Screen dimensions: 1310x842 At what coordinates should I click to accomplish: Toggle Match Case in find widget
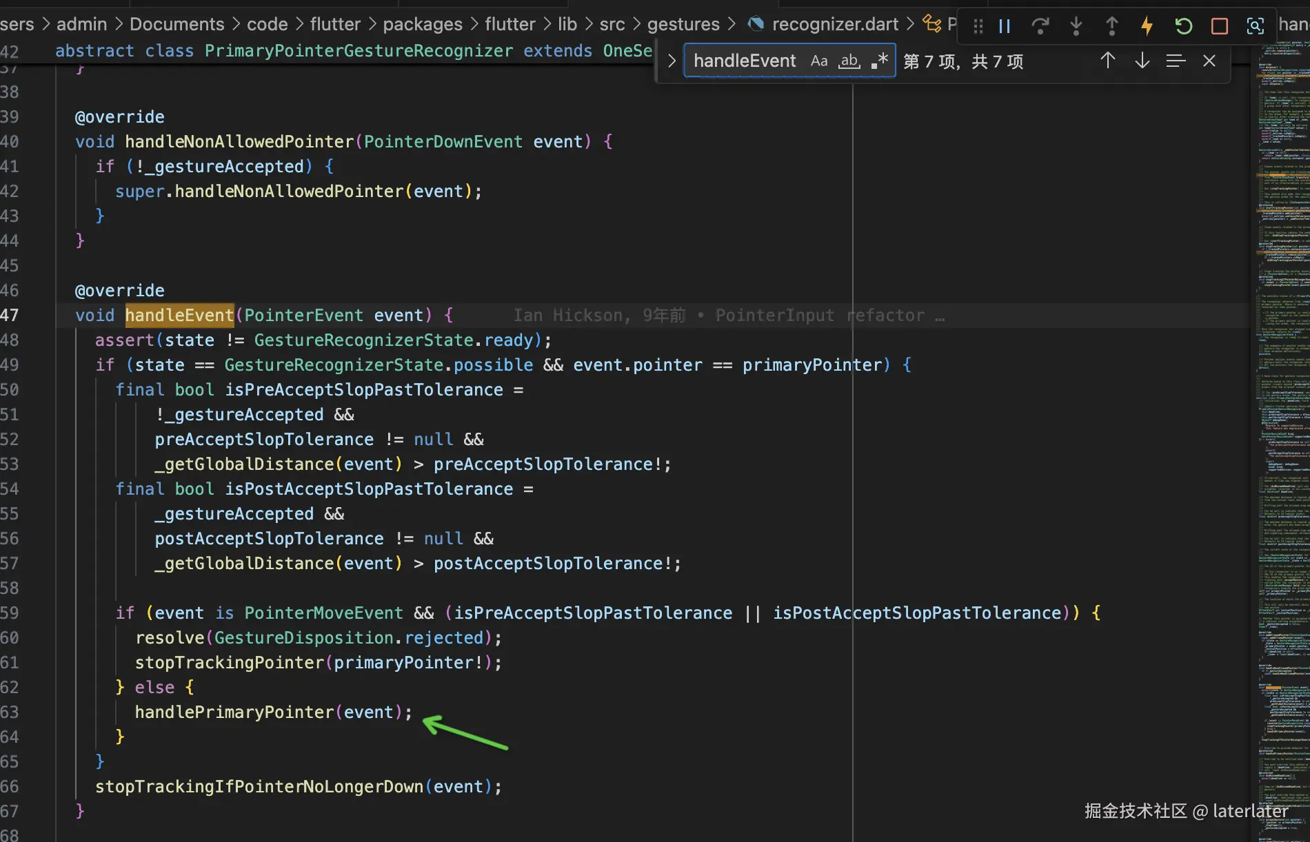(x=819, y=61)
